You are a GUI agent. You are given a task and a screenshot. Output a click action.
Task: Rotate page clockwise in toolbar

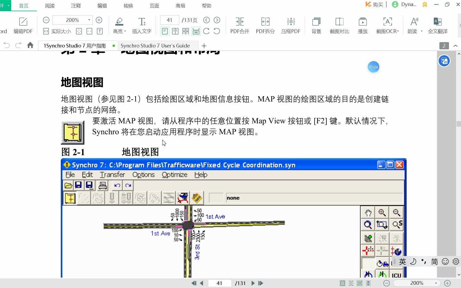[x=206, y=31]
